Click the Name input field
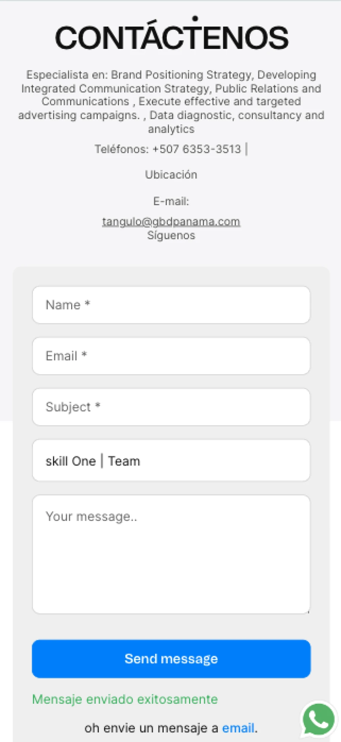The width and height of the screenshot is (341, 742). click(171, 305)
